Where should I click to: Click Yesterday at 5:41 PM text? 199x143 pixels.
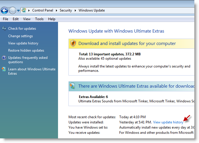pos(135,122)
